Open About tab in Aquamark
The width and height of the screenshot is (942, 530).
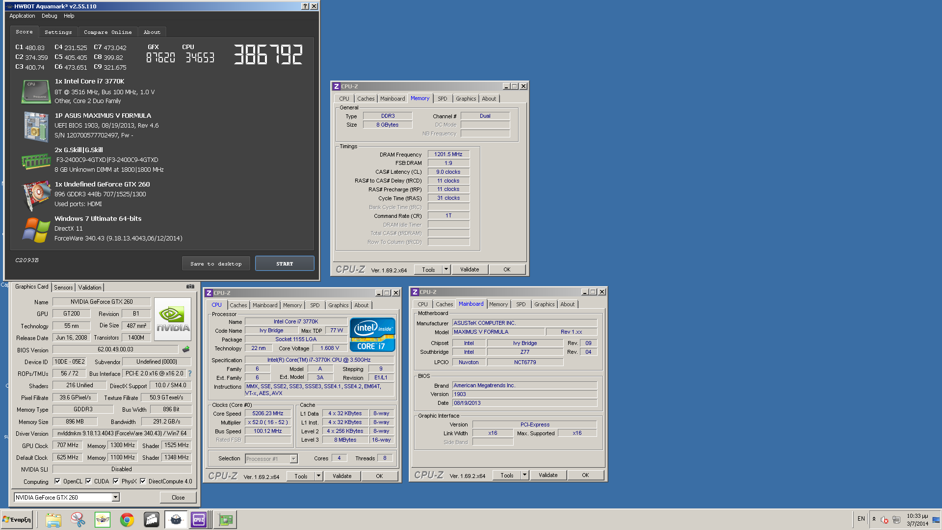tap(152, 32)
